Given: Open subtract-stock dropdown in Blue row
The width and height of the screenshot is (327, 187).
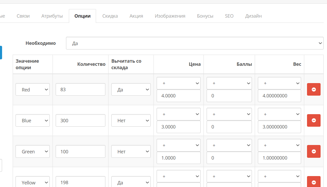Looking at the screenshot, I should [x=131, y=120].
